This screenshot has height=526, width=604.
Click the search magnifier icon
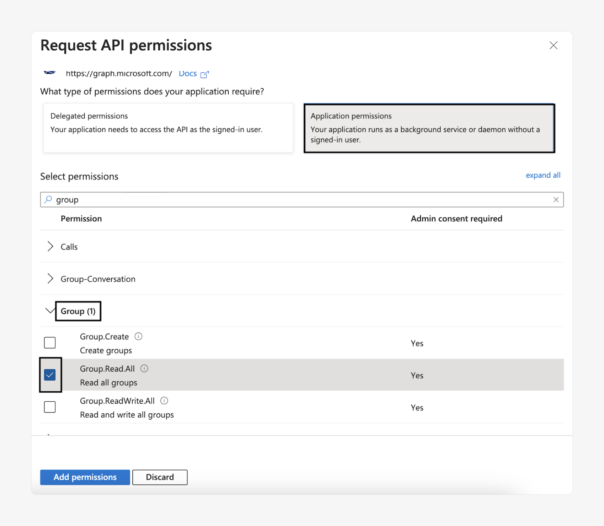48,200
